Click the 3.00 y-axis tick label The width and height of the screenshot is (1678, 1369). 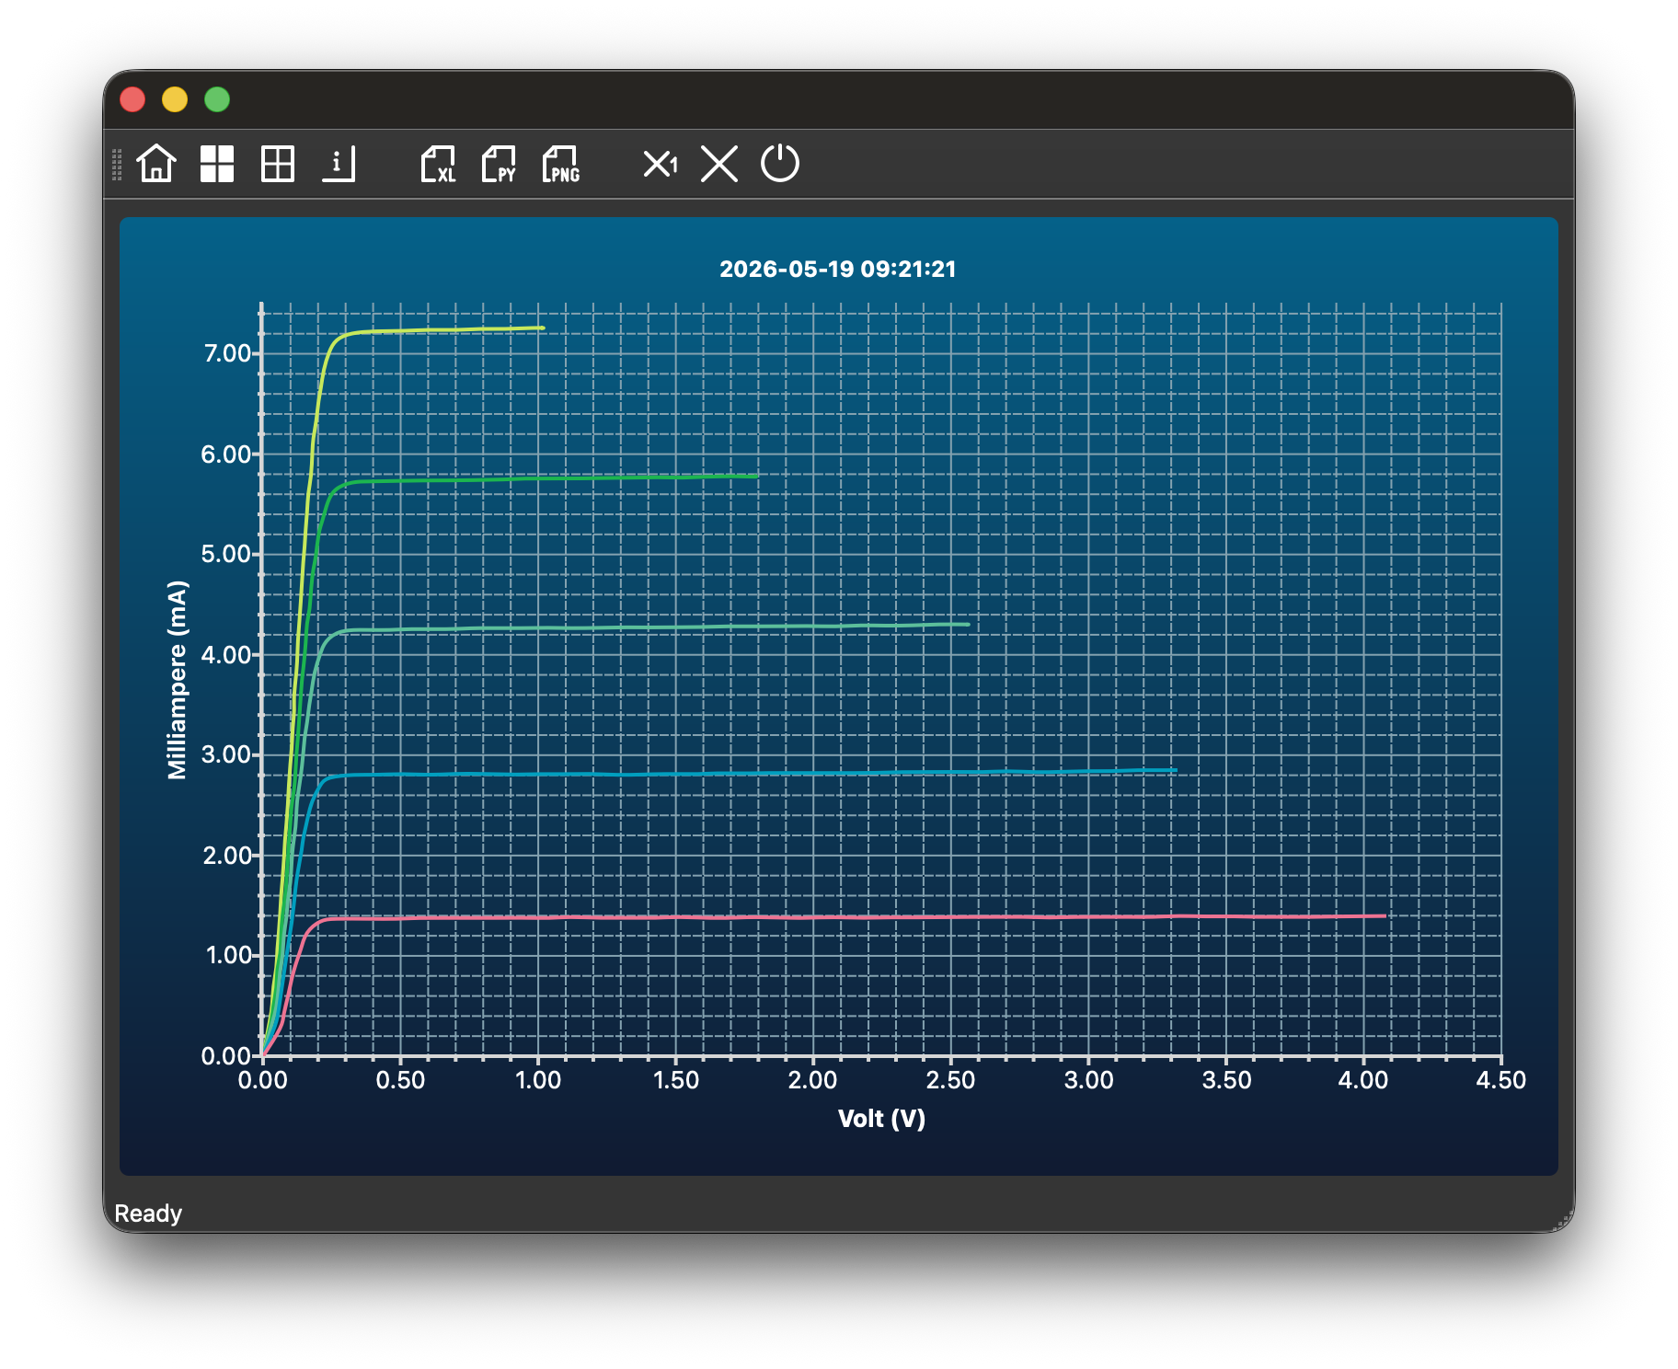point(226,754)
